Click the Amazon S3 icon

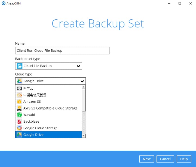tap(19, 102)
